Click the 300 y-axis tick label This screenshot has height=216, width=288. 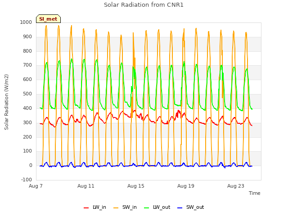[x=27, y=122]
